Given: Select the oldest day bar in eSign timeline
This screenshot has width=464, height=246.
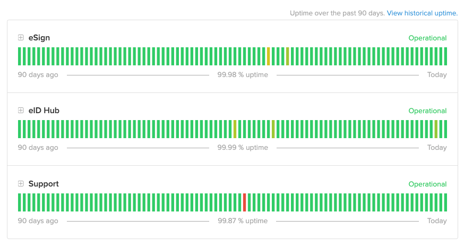Looking at the screenshot, I should pyautogui.click(x=20, y=56).
